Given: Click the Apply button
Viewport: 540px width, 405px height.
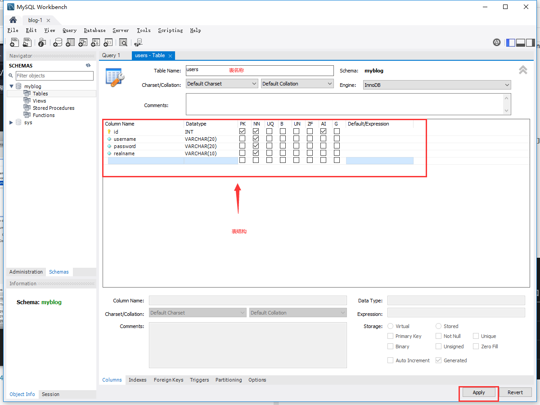Looking at the screenshot, I should [479, 392].
